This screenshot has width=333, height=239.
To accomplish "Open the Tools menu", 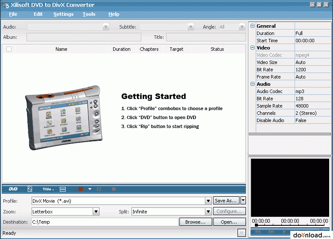I will coord(89,14).
